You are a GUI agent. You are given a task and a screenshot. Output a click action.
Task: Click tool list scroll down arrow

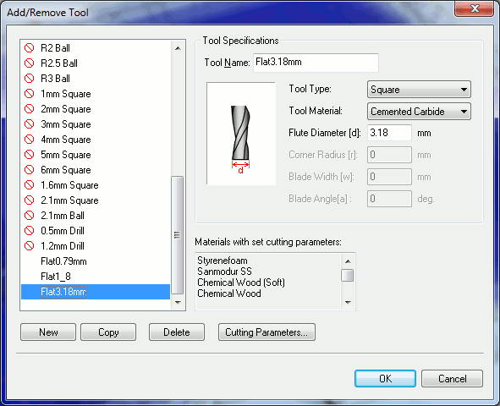tap(178, 303)
